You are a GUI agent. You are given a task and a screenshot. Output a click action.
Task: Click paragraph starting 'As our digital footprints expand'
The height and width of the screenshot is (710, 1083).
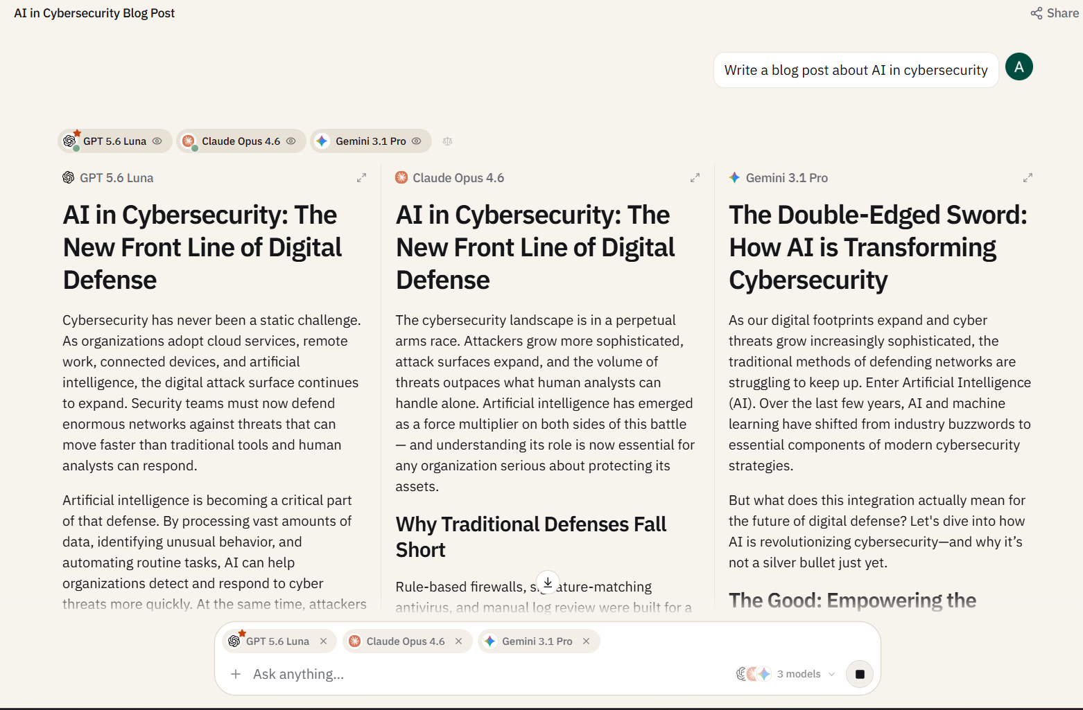[880, 393]
